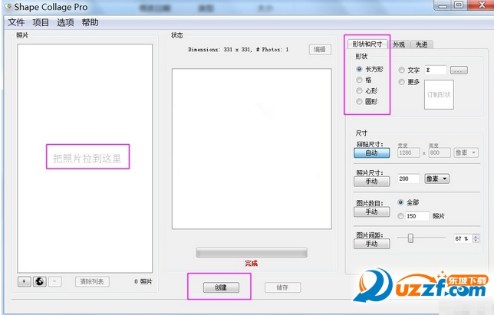The width and height of the screenshot is (494, 315).
Task: Select the 文字 shape radio button
Action: click(x=401, y=71)
